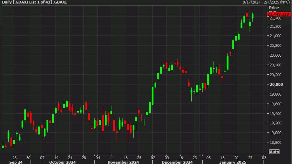Click the 06 date tick in January
This screenshot has width=292, height=164.
pyautogui.click(x=208, y=158)
